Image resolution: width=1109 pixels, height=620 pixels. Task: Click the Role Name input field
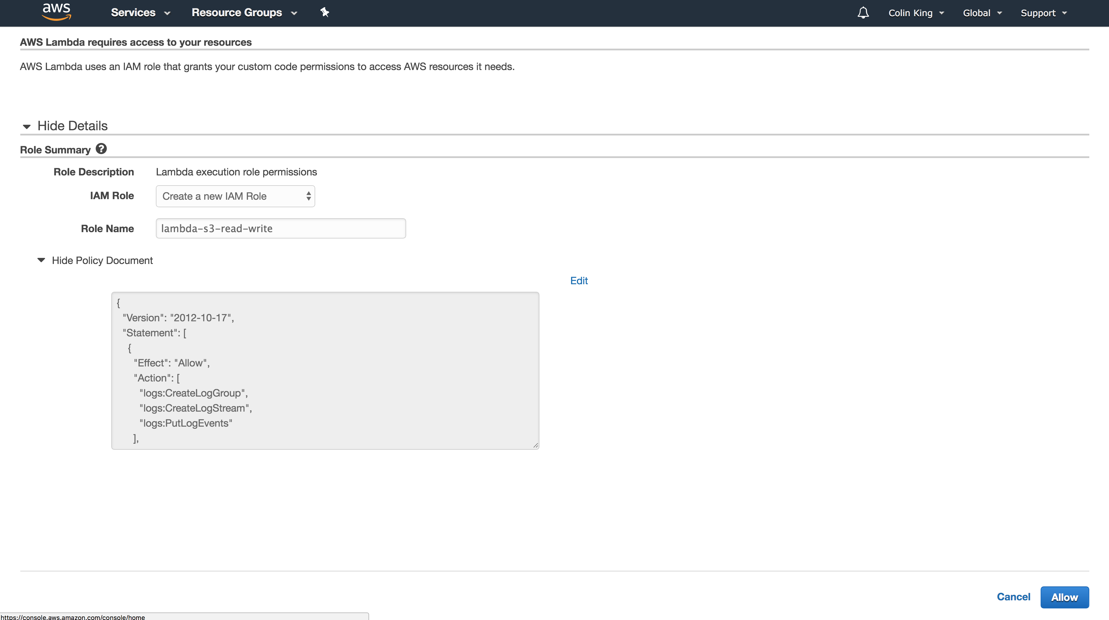click(281, 228)
